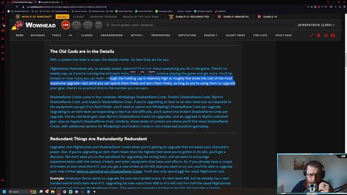Open the Vault Raid menu
This screenshot has width=347, height=195.
pyautogui.click(x=284, y=35)
